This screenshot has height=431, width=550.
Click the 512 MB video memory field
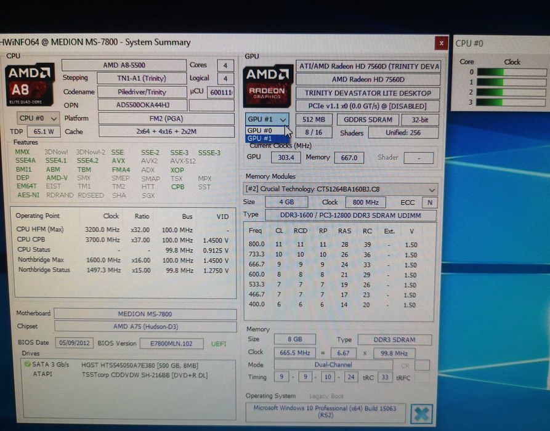[x=313, y=119]
